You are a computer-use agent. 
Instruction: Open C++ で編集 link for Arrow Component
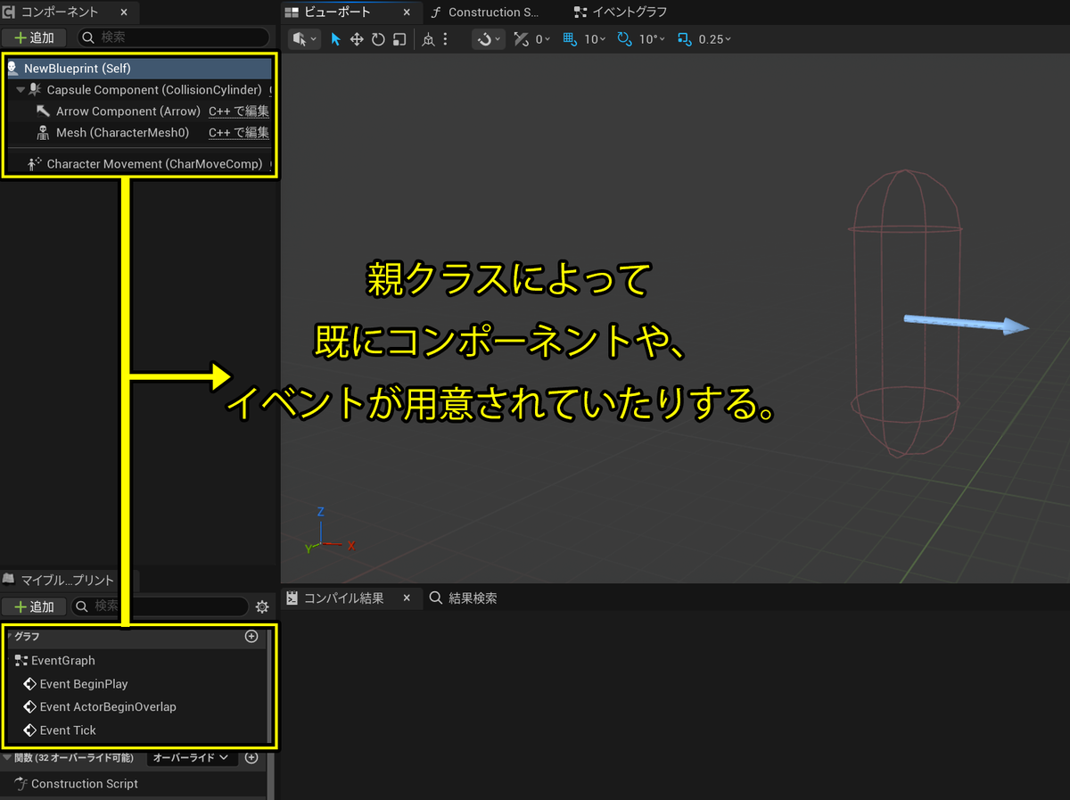[x=239, y=111]
